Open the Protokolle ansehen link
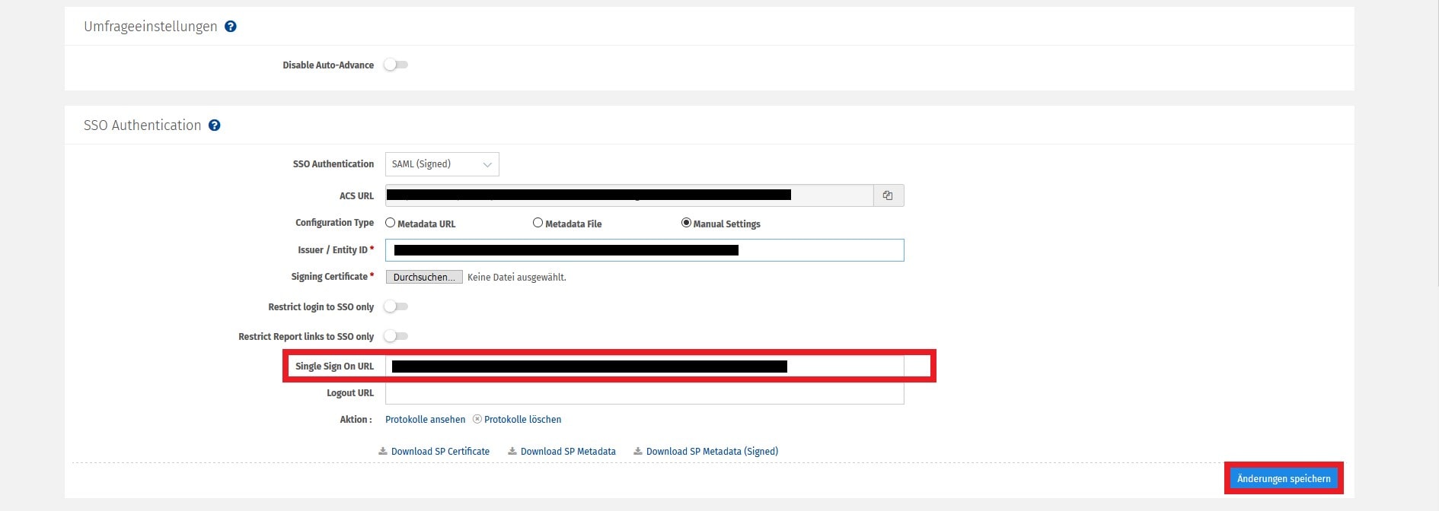Image resolution: width=1439 pixels, height=511 pixels. click(x=425, y=419)
